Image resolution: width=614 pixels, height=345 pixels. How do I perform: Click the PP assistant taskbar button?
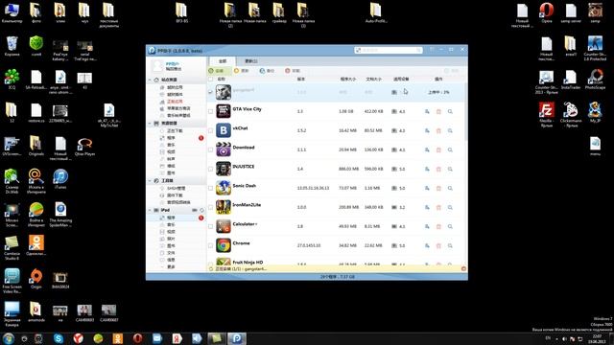(237, 338)
